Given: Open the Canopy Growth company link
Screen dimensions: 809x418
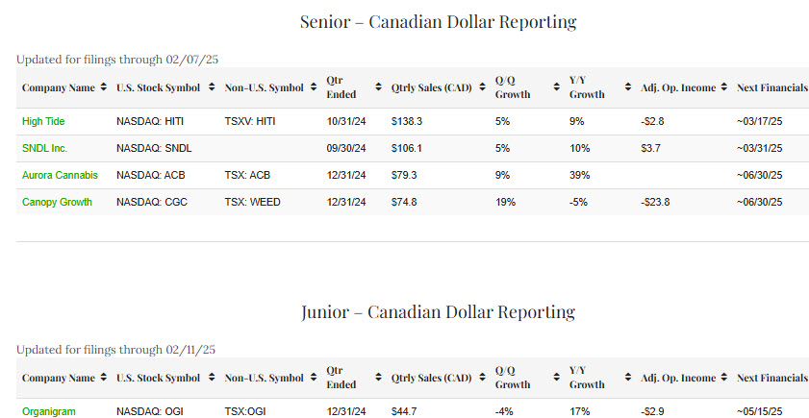Looking at the screenshot, I should click(x=58, y=203).
